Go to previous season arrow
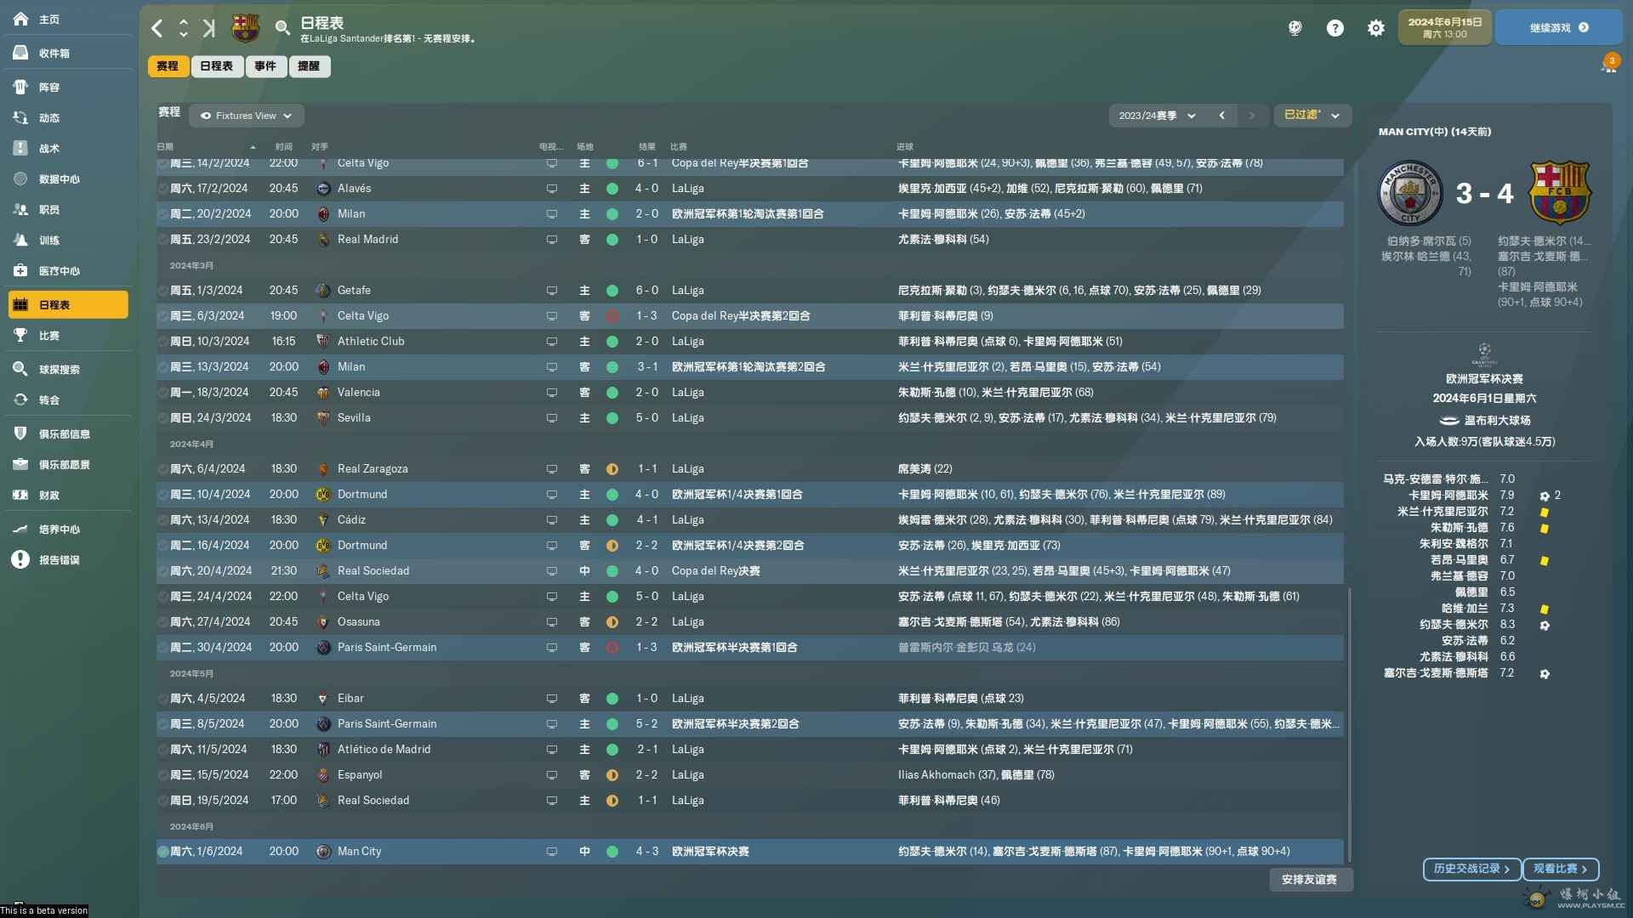This screenshot has width=1633, height=918. 1222,116
